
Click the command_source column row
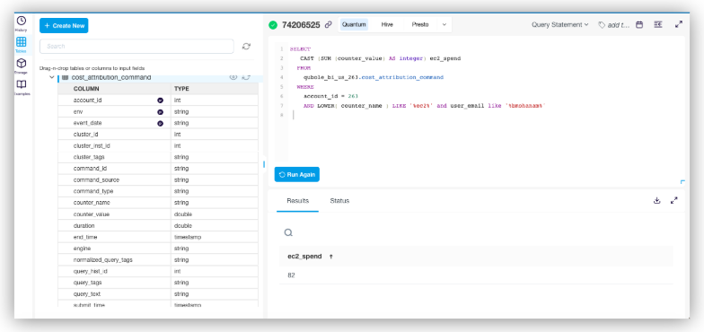158,179
